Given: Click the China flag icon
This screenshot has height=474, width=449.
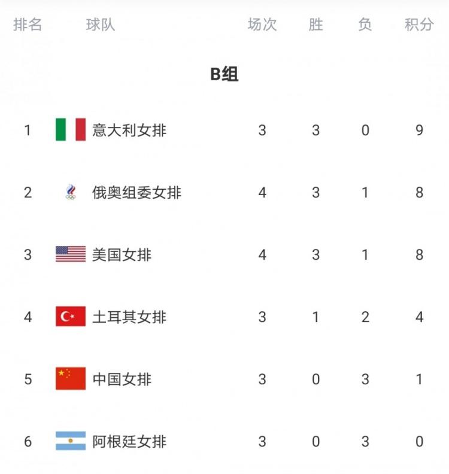Looking at the screenshot, I should pyautogui.click(x=71, y=379).
